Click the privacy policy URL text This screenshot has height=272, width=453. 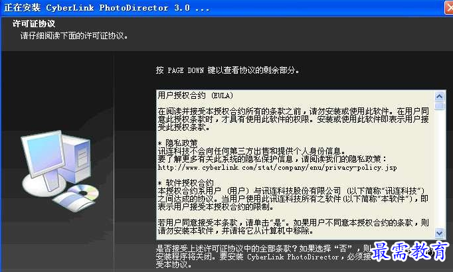click(x=277, y=168)
